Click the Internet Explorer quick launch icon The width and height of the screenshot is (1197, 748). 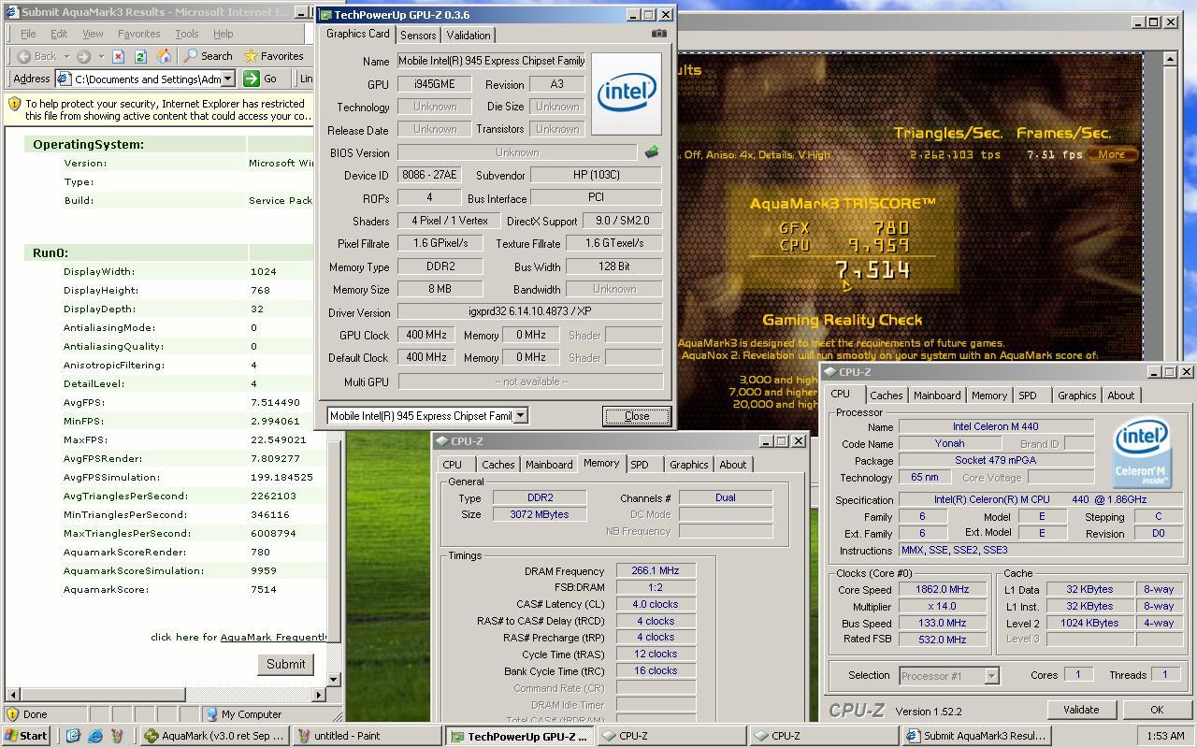[95, 736]
